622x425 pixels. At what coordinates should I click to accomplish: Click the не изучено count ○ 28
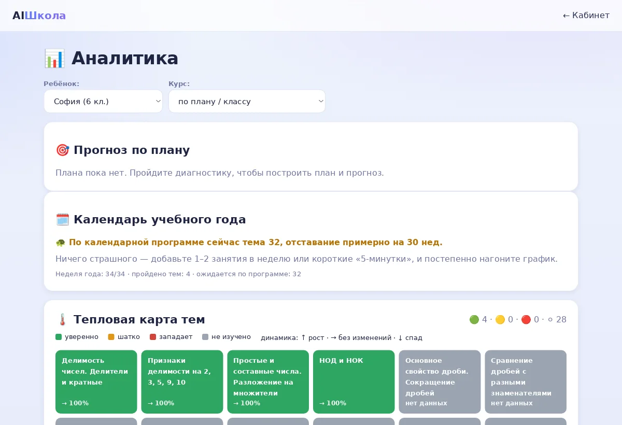(556, 320)
